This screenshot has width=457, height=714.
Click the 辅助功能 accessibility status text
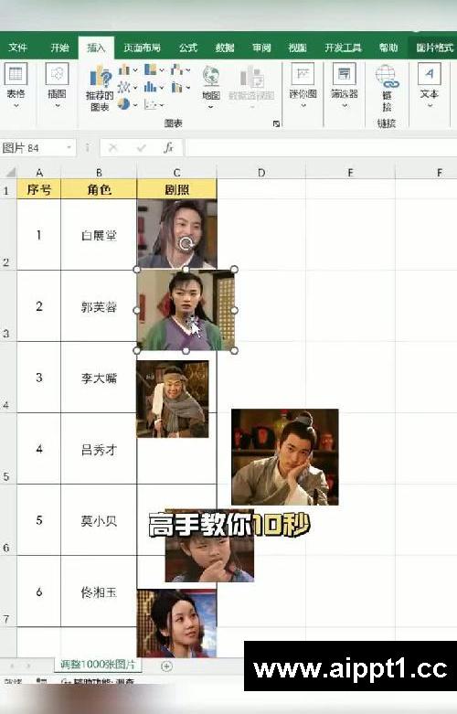tap(103, 682)
